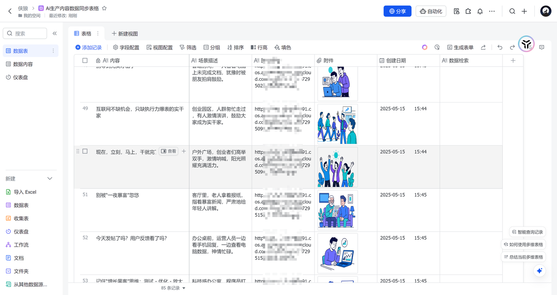Open 场景描述 column header menu
This screenshot has height=295, width=557.
[x=221, y=60]
